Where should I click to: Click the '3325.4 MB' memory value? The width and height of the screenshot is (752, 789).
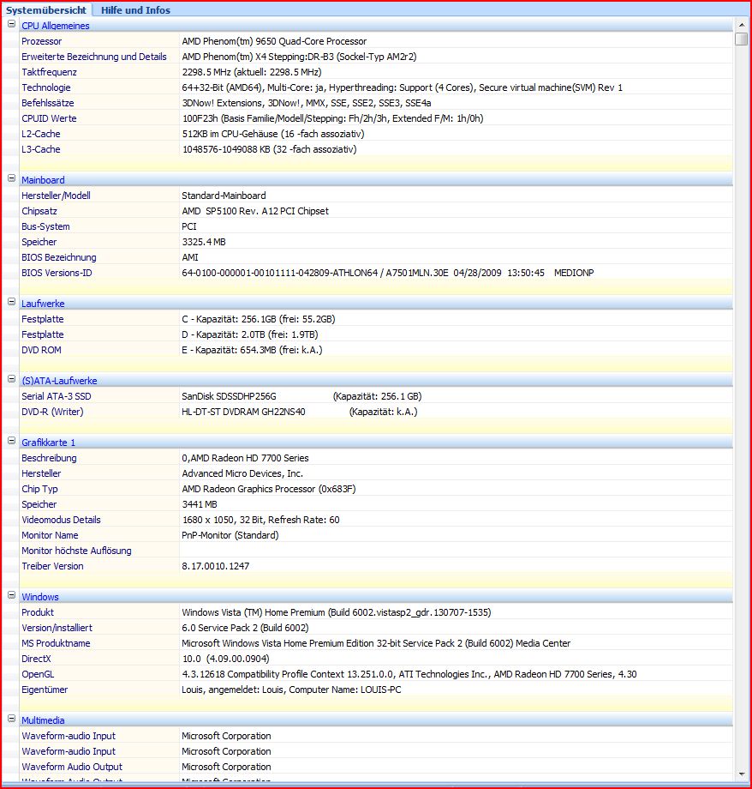point(204,242)
